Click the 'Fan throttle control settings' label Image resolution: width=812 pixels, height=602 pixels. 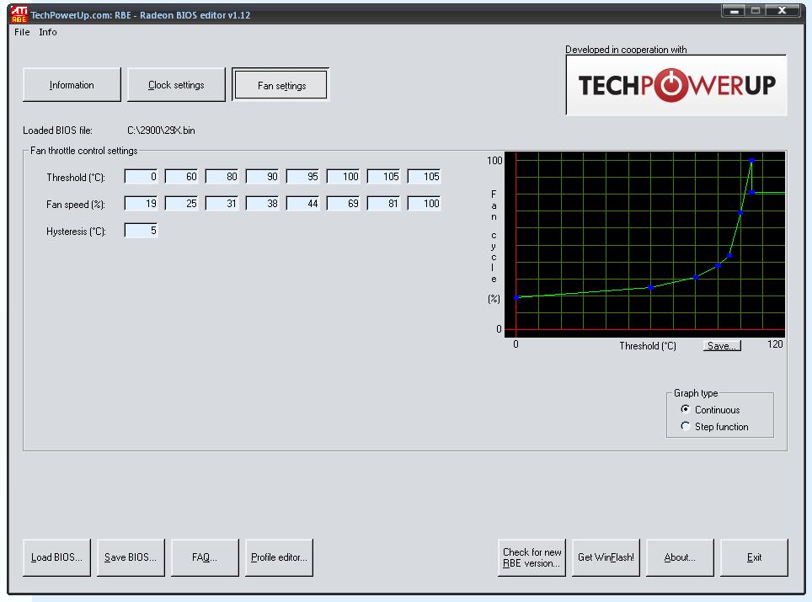pos(84,151)
